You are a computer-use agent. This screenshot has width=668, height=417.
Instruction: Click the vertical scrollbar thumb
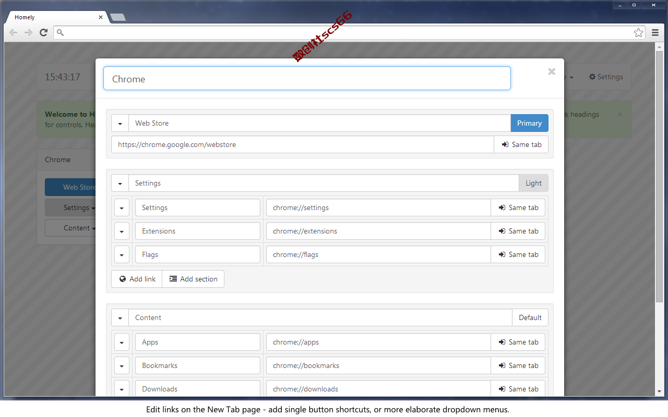pyautogui.click(x=660, y=177)
